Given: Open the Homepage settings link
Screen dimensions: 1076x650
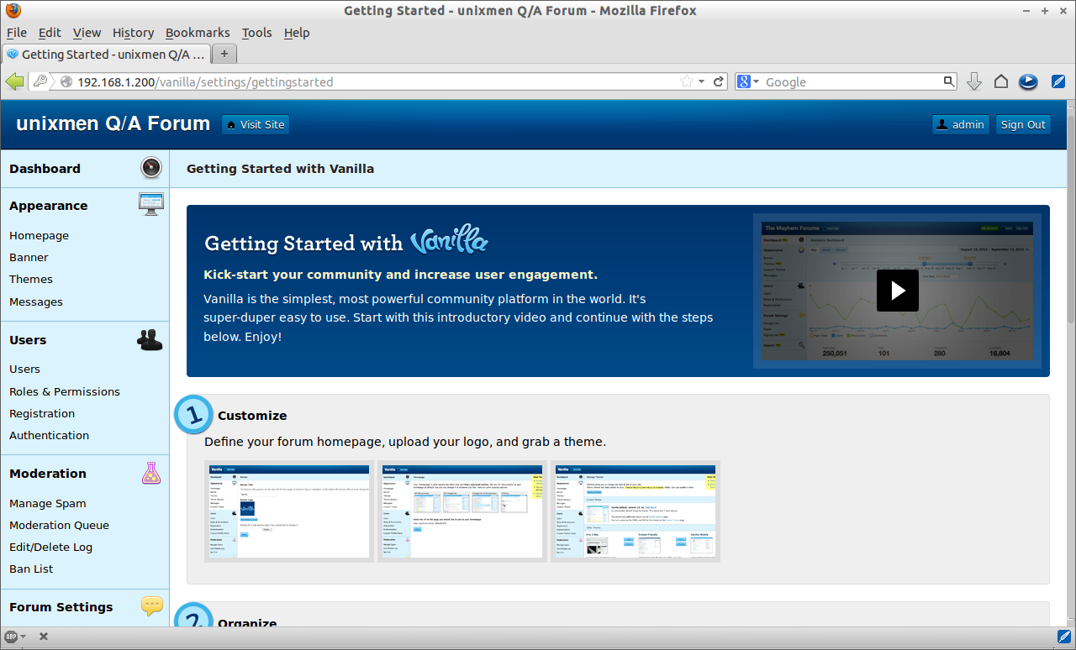Looking at the screenshot, I should pos(39,236).
